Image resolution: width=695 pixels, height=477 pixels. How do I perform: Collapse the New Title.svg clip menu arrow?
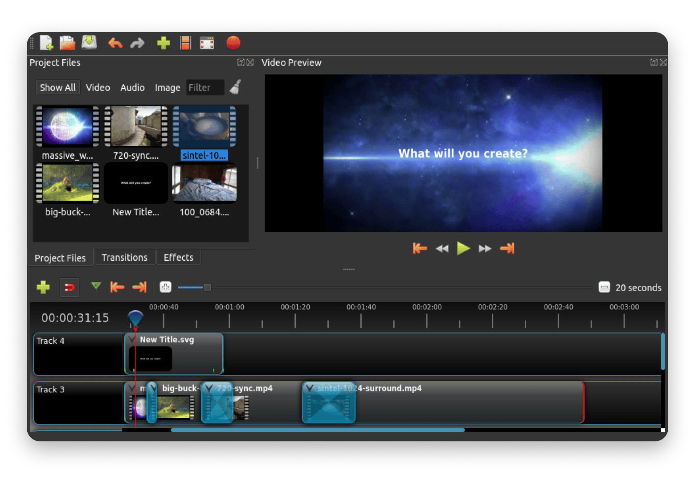[x=131, y=339]
